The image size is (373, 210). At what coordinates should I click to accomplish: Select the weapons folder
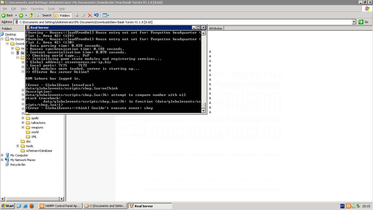pos(37,127)
